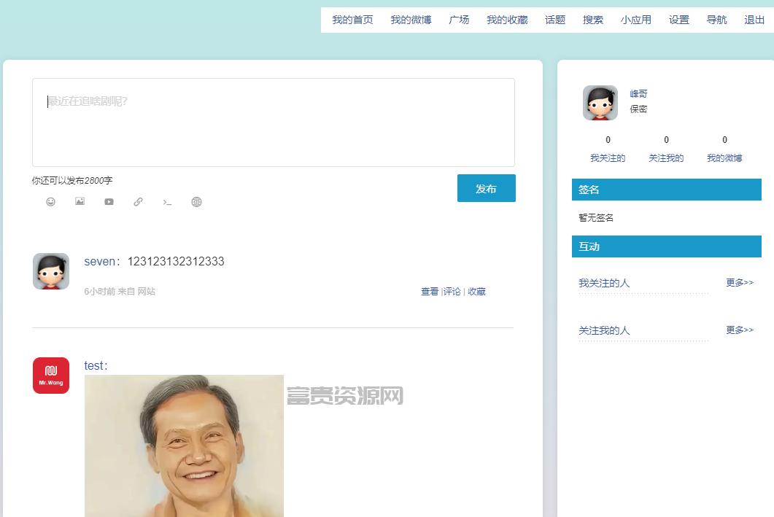Click 查看 on seven's post
The image size is (774, 517).
coord(430,292)
